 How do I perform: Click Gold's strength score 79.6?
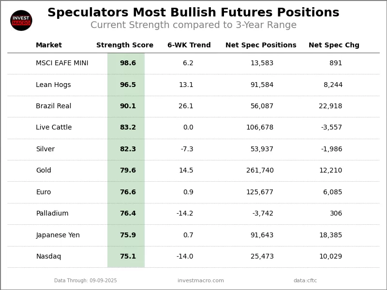pos(128,171)
